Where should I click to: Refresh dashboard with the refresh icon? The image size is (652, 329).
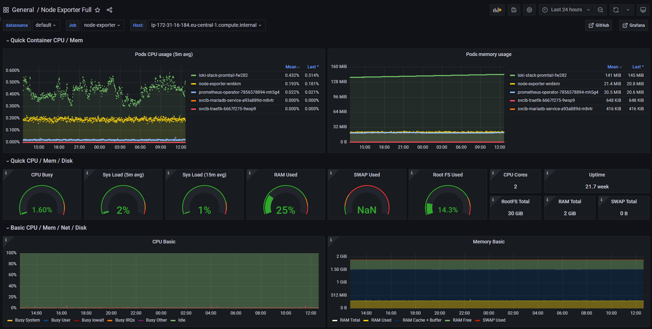point(616,10)
